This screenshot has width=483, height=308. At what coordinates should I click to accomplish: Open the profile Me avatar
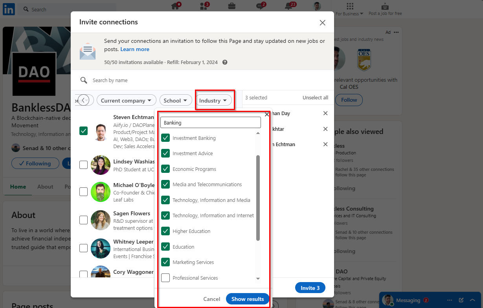[x=317, y=6]
